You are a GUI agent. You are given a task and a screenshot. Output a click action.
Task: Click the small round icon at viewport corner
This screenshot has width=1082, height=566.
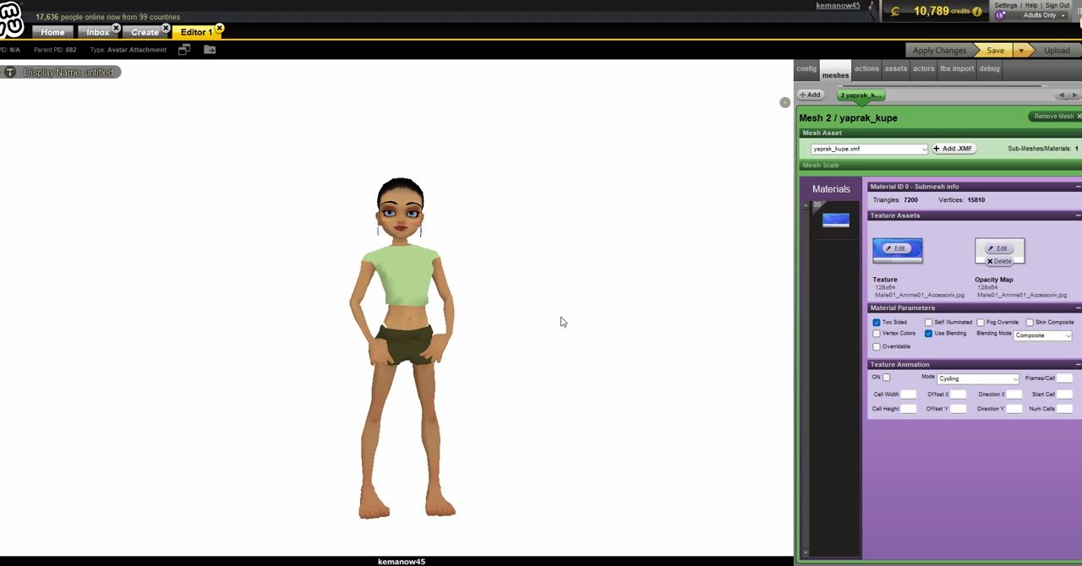tap(784, 102)
